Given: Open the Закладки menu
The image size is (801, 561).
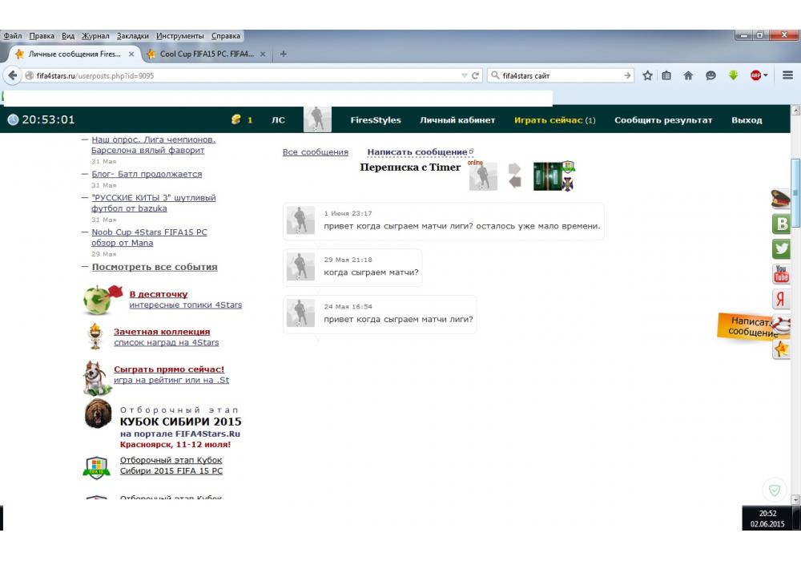Looking at the screenshot, I should tap(132, 36).
